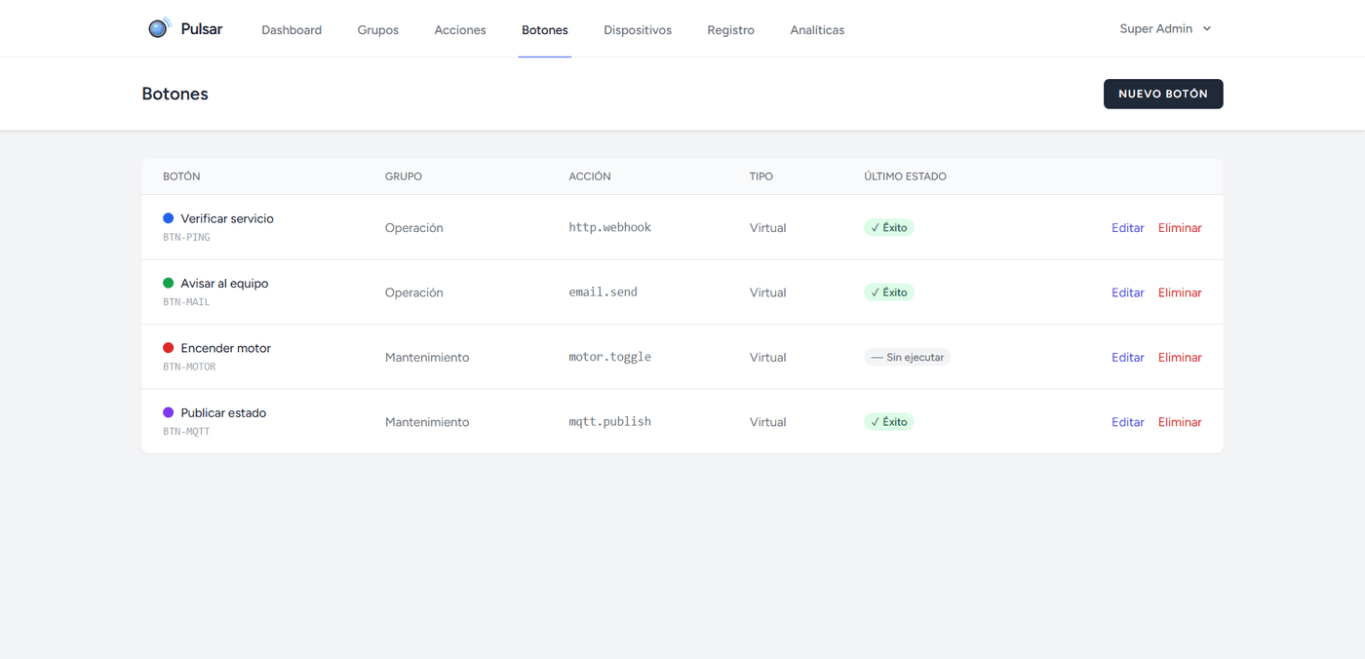
Task: Delete the Avisar al equipo button
Action: point(1180,292)
